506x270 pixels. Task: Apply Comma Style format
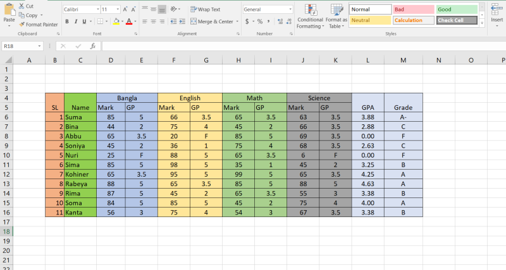pyautogui.click(x=268, y=21)
